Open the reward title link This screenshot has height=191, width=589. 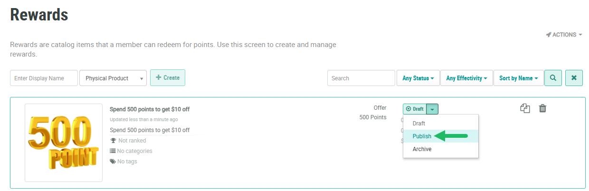point(150,109)
